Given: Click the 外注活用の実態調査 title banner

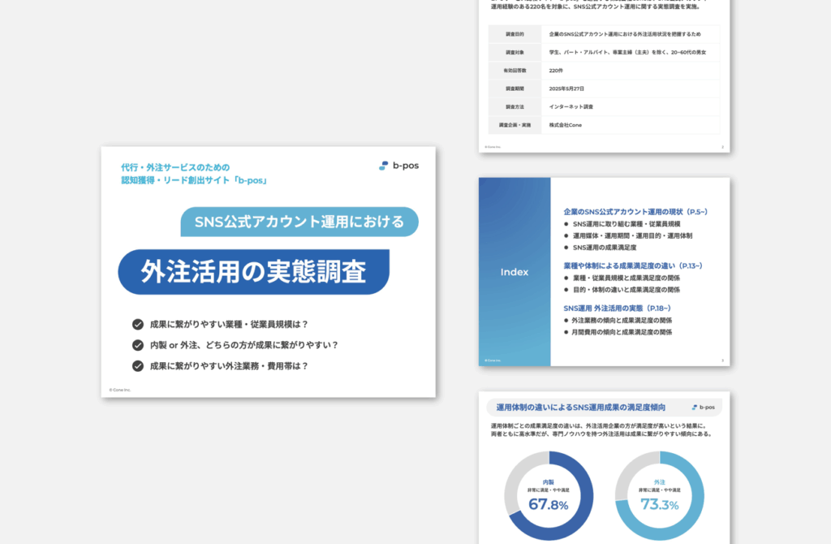Looking at the screenshot, I should pos(254,272).
